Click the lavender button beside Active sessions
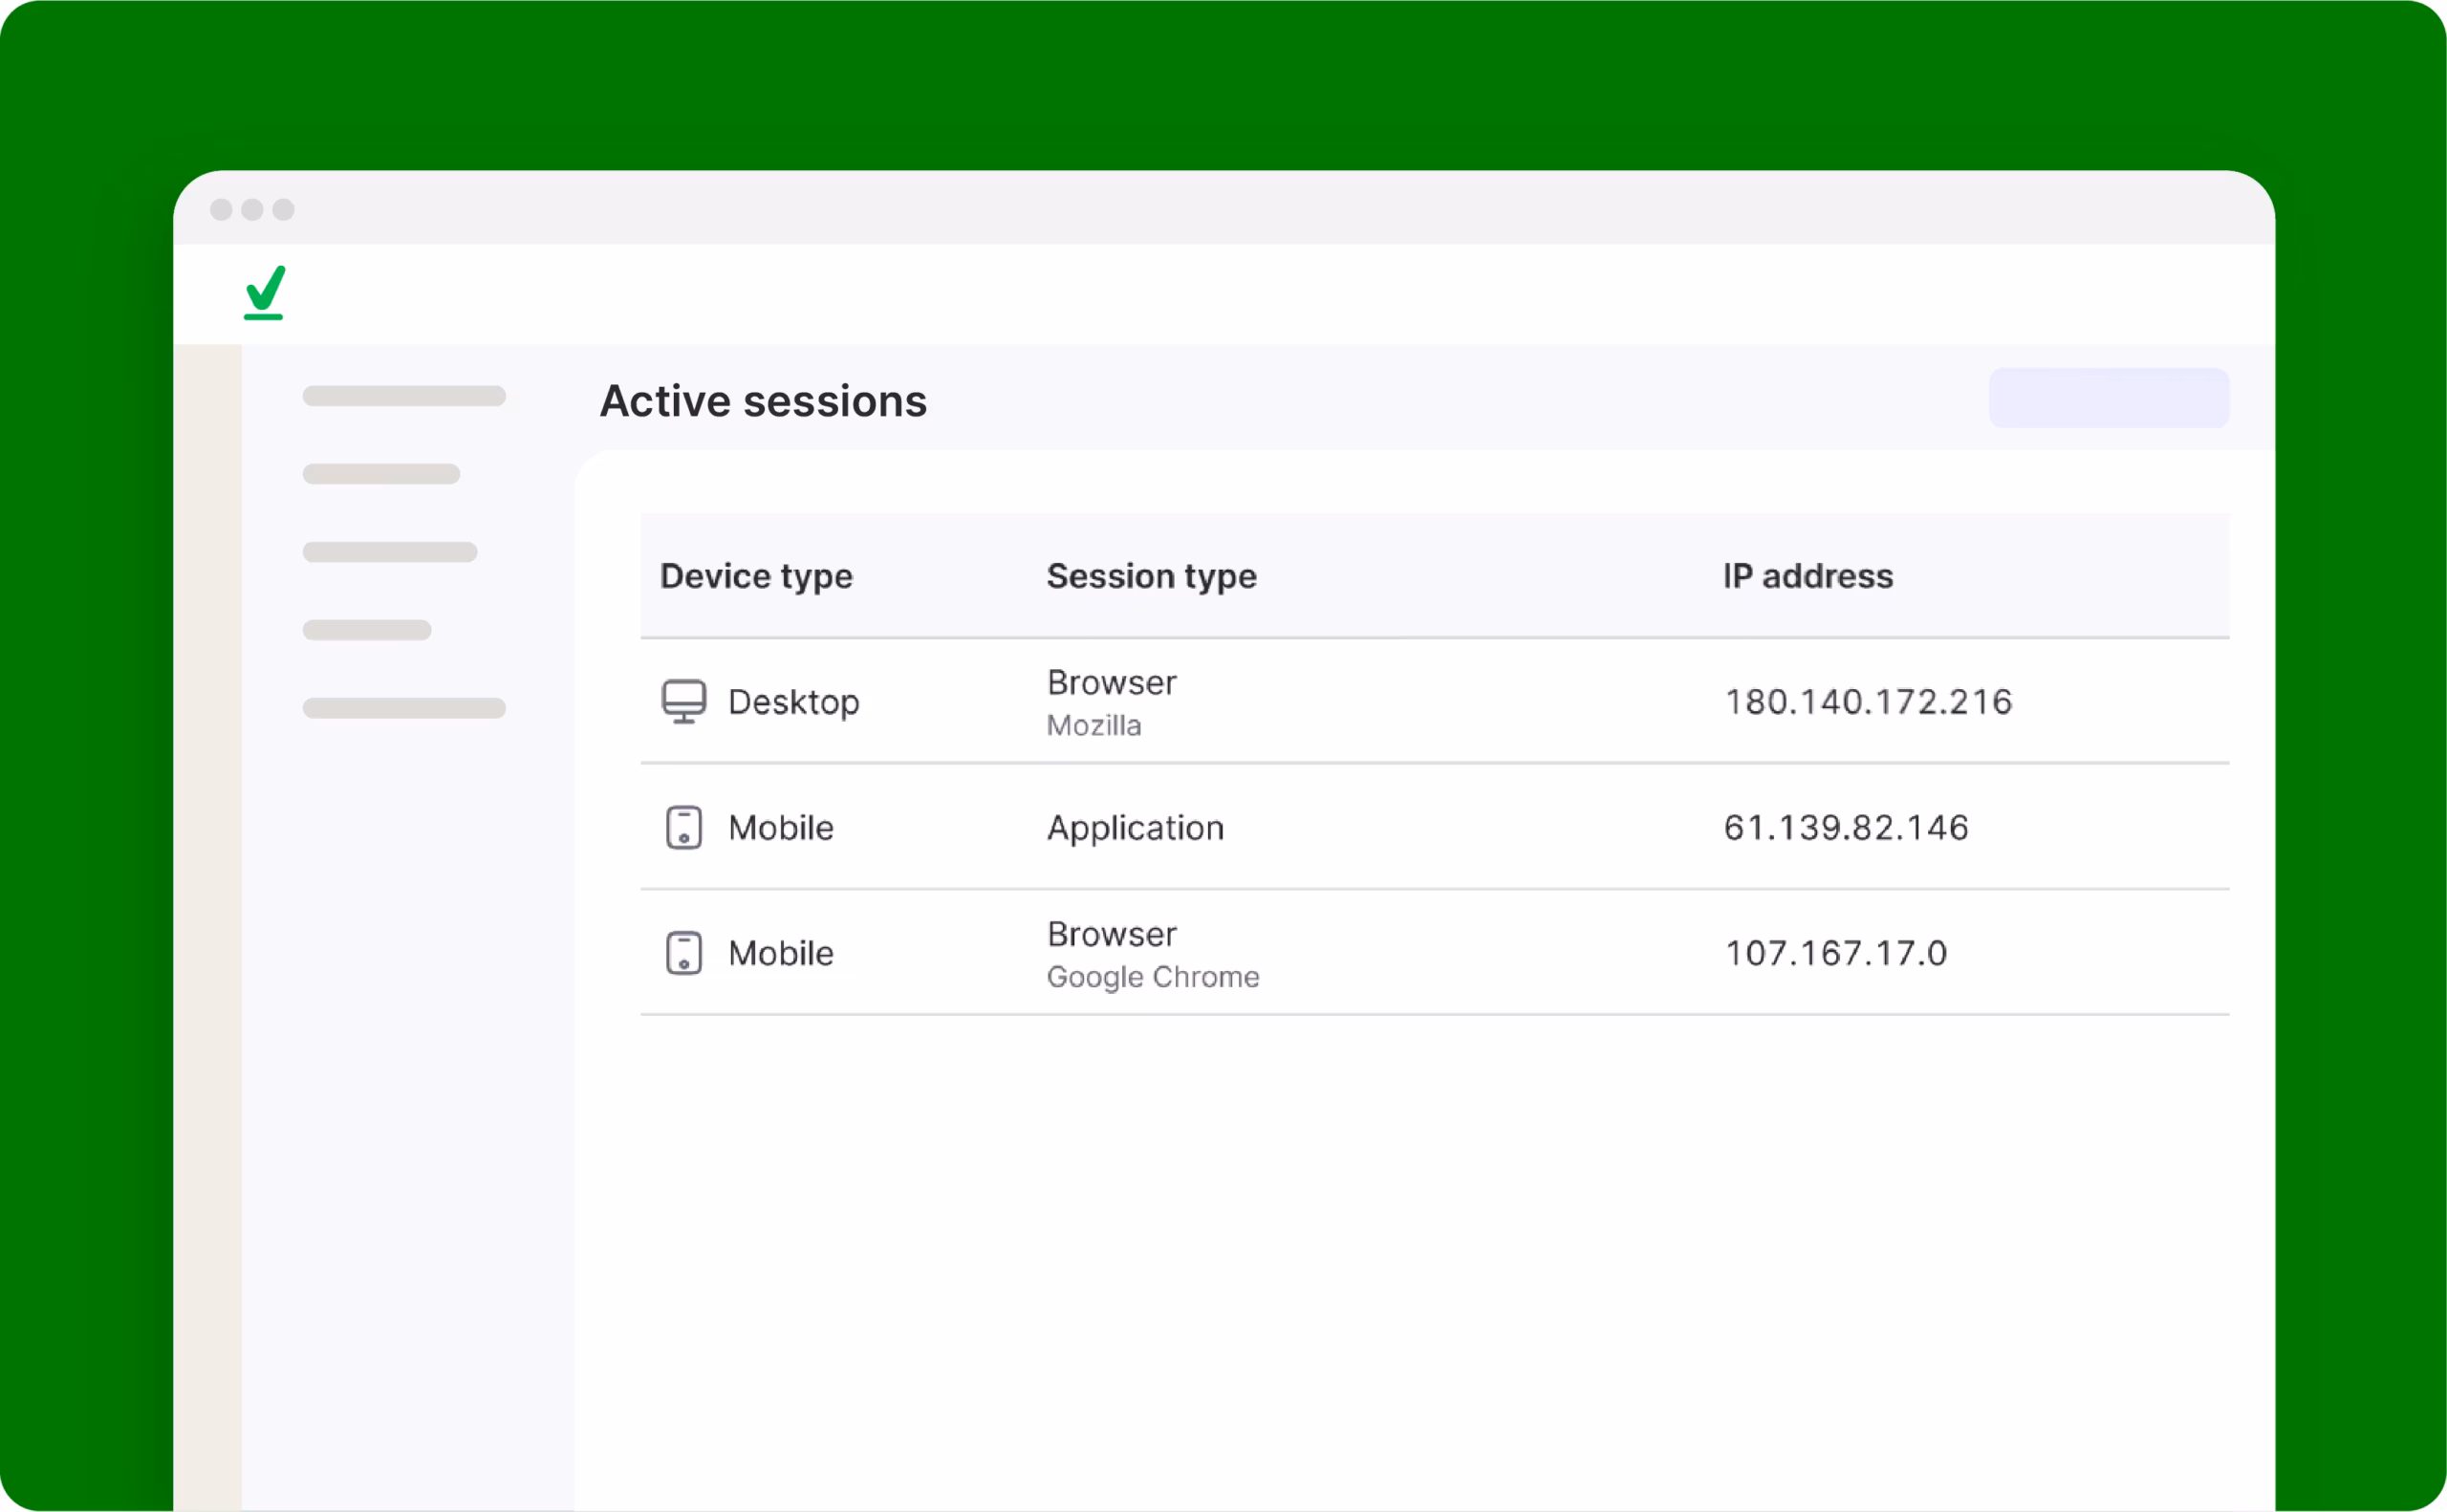 pyautogui.click(x=2108, y=398)
